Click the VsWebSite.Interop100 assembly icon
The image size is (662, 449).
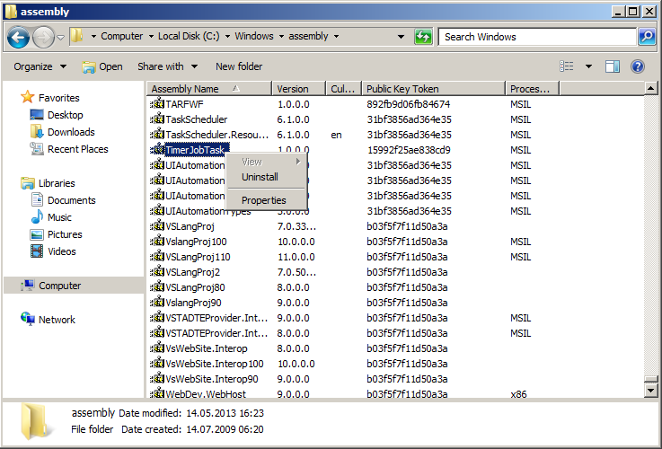157,364
